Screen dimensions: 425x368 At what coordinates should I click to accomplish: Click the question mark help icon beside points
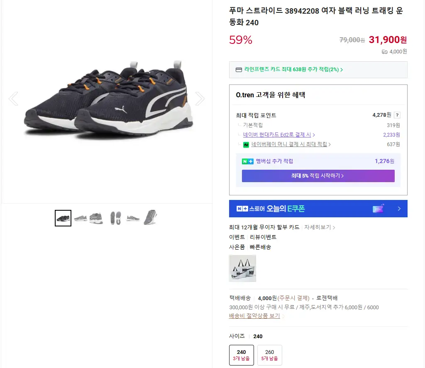397,115
